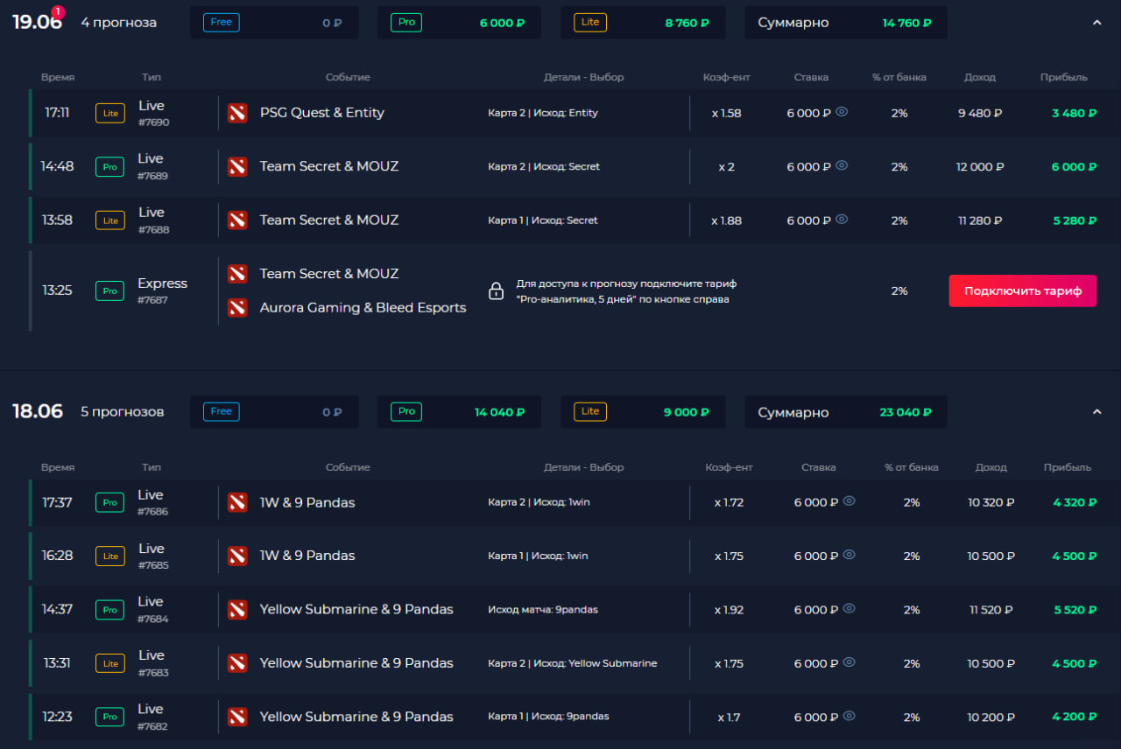This screenshot has width=1121, height=749.
Task: Click detail Карта 2 | Исход: Yellow Submarine
Action: (573, 663)
